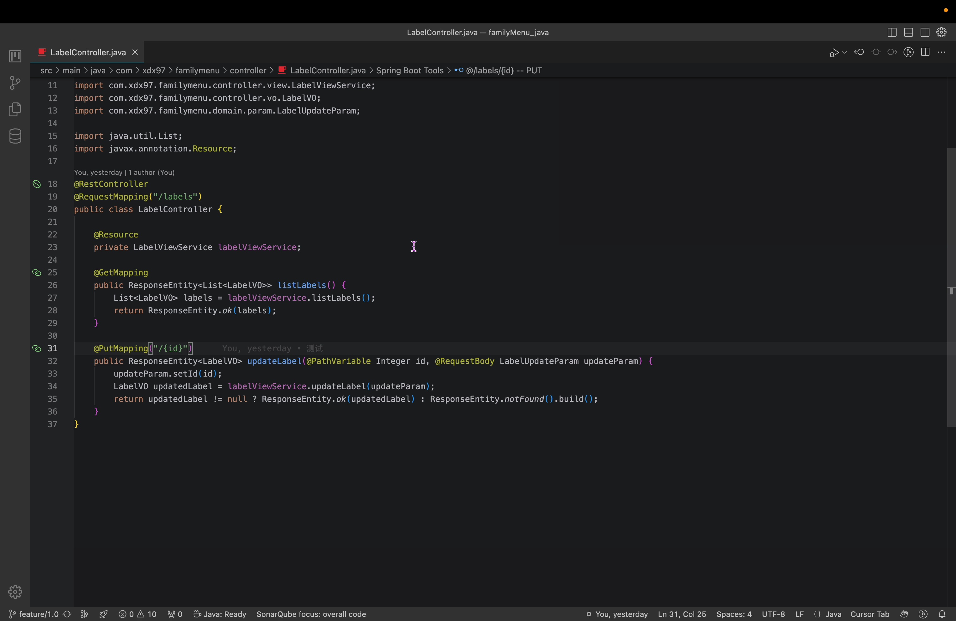
Task: Open git graph circle icon in toolbar
Action: click(x=909, y=52)
